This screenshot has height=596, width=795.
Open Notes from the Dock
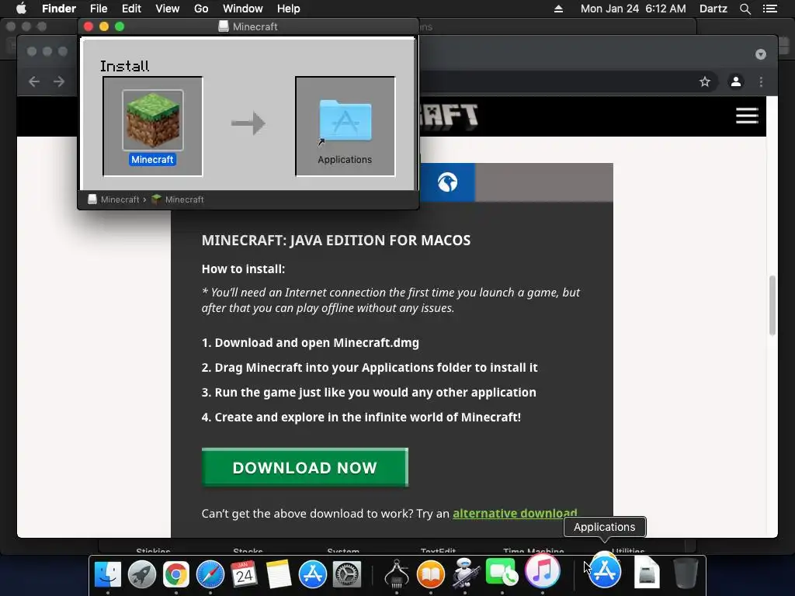point(279,574)
